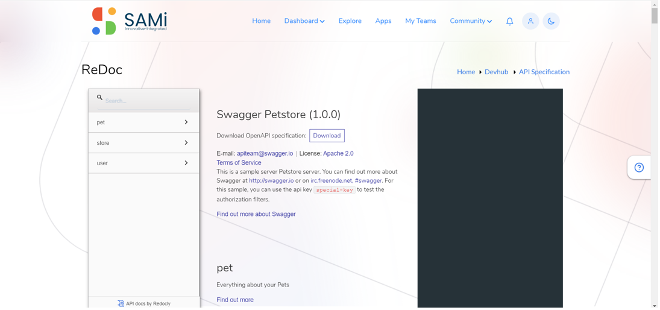Expand the Dashboard dropdown menu
Viewport: 660px width, 310px height.
point(304,21)
